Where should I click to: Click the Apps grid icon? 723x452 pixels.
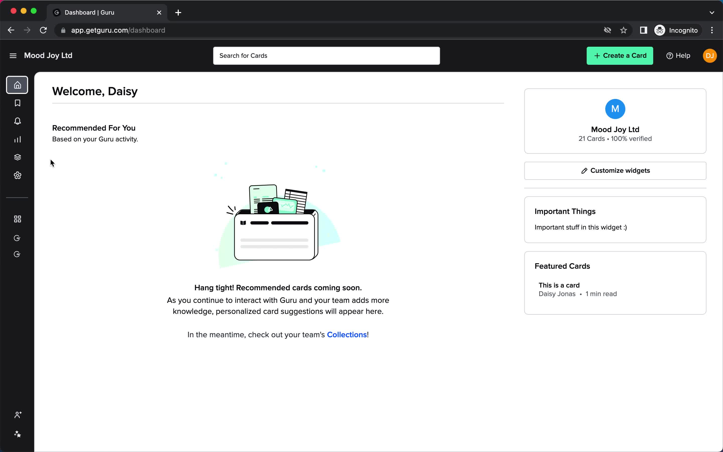coord(18,219)
